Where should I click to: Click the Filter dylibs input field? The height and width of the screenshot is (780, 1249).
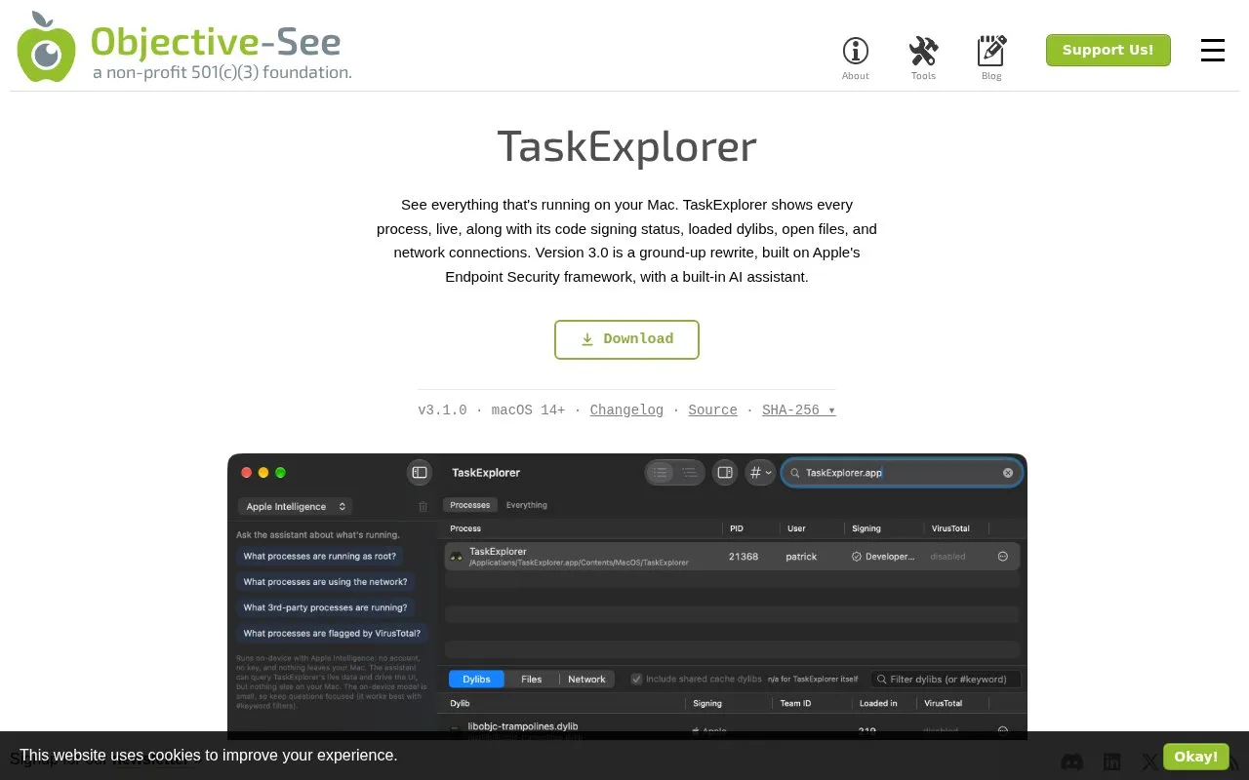[x=946, y=679]
